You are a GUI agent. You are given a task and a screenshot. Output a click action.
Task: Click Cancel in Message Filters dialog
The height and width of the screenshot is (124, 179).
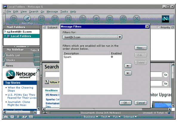(141, 103)
